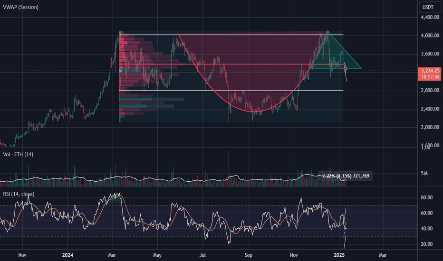Click the 2,000.00 price axis label
The height and width of the screenshot is (261, 443).
coord(430,127)
